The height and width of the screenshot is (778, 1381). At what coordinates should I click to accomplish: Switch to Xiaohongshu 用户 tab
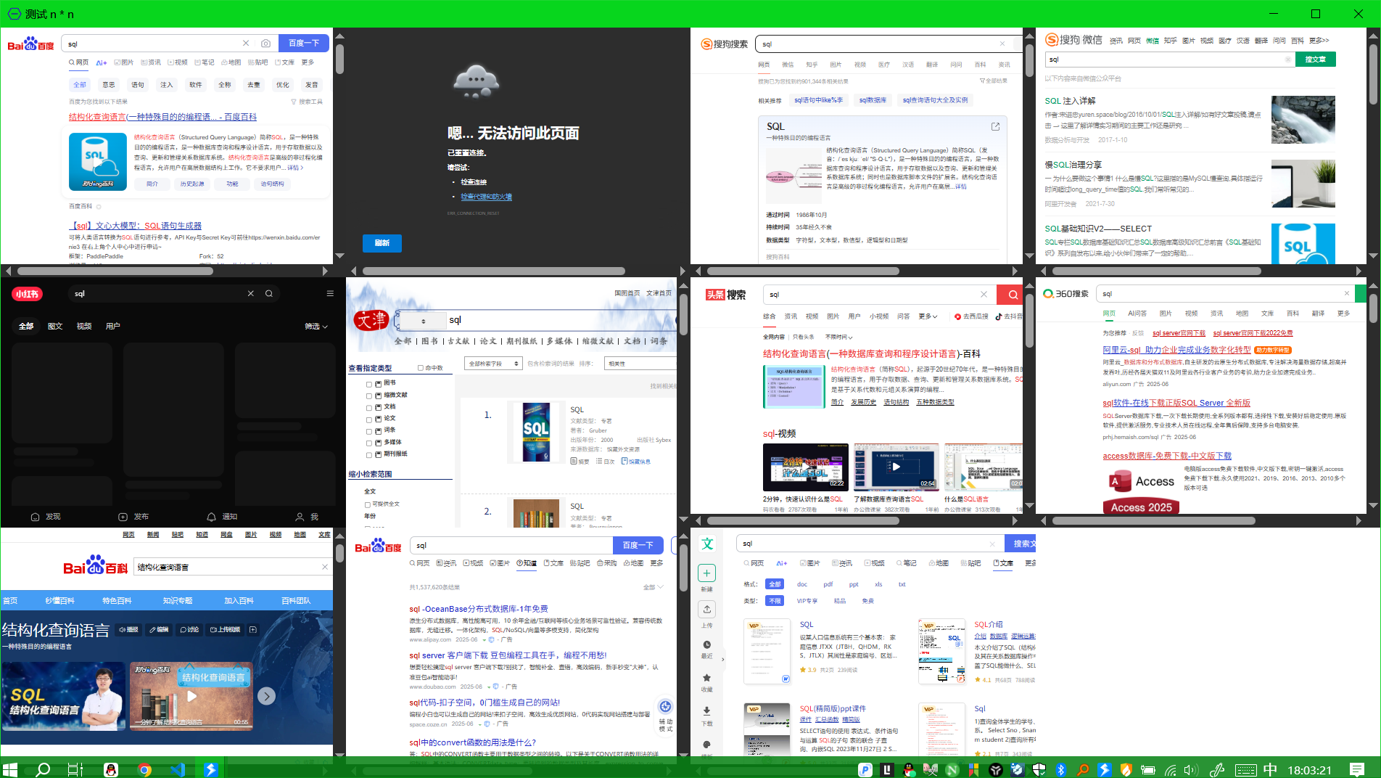pos(113,327)
